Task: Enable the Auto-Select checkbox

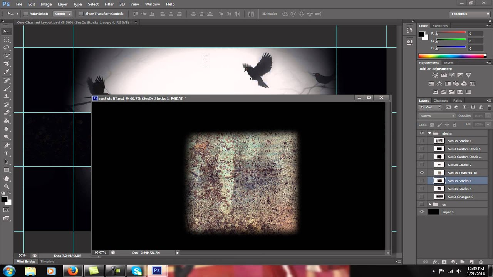Action: (25, 14)
